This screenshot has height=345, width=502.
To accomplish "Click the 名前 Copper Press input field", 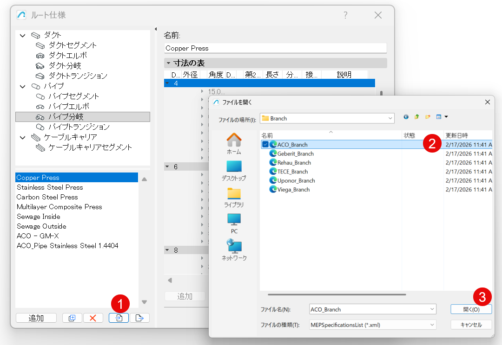I will [x=275, y=48].
